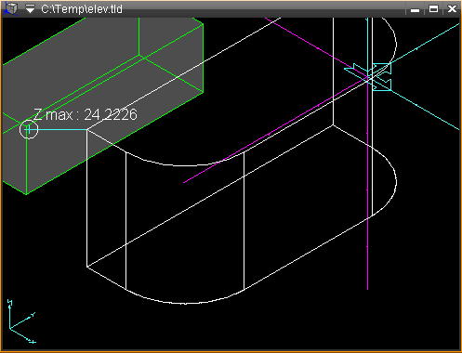This screenshot has width=462, height=353.
Task: Select the diagonal magenta line near the center
Action: (276, 131)
